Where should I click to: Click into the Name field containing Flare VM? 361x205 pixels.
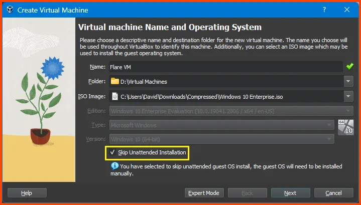(x=226, y=67)
